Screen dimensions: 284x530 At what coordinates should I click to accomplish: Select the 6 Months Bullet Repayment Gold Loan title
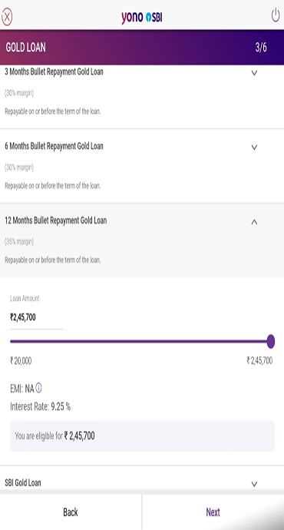(x=54, y=146)
